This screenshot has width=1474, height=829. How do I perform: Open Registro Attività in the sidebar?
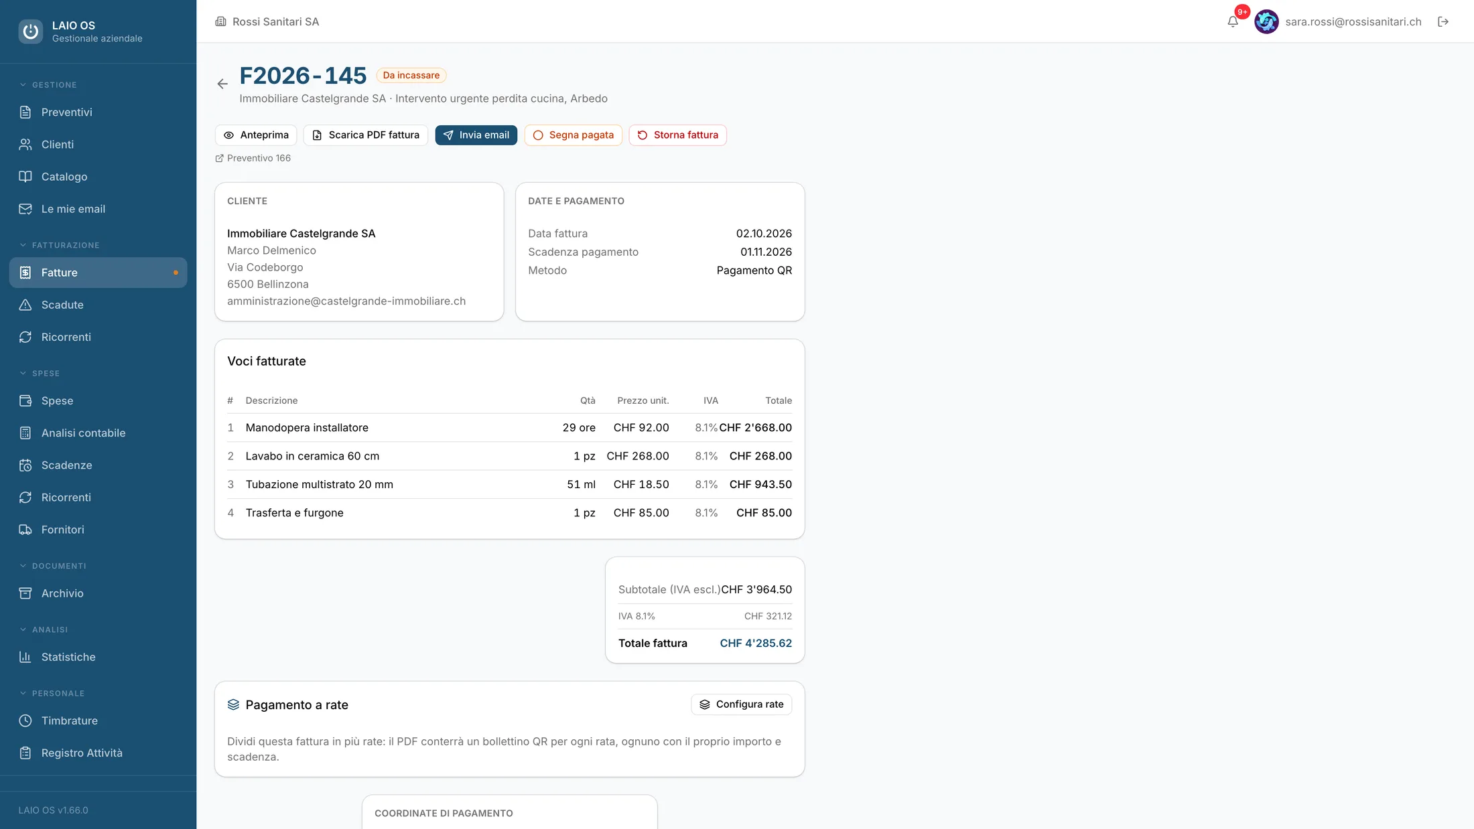click(x=98, y=753)
